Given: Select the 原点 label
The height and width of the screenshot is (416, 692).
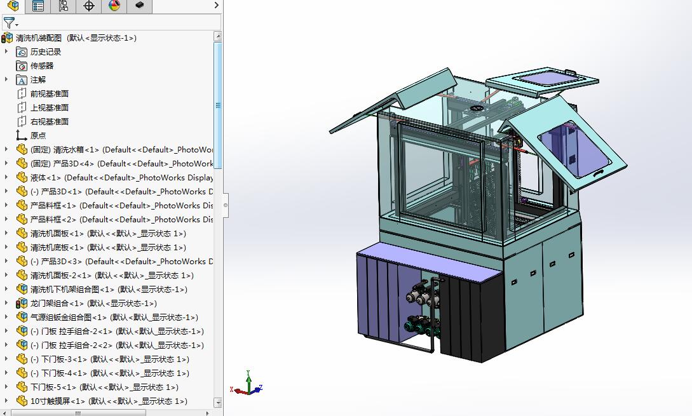Looking at the screenshot, I should 38,135.
